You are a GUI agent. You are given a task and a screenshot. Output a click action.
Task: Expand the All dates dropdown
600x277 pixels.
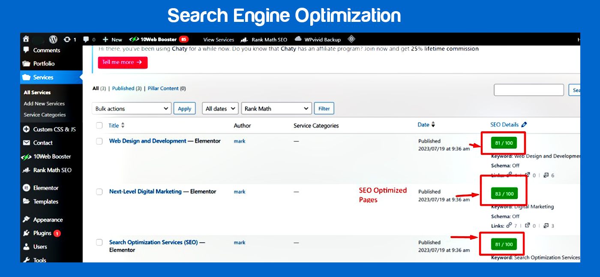[x=220, y=108]
